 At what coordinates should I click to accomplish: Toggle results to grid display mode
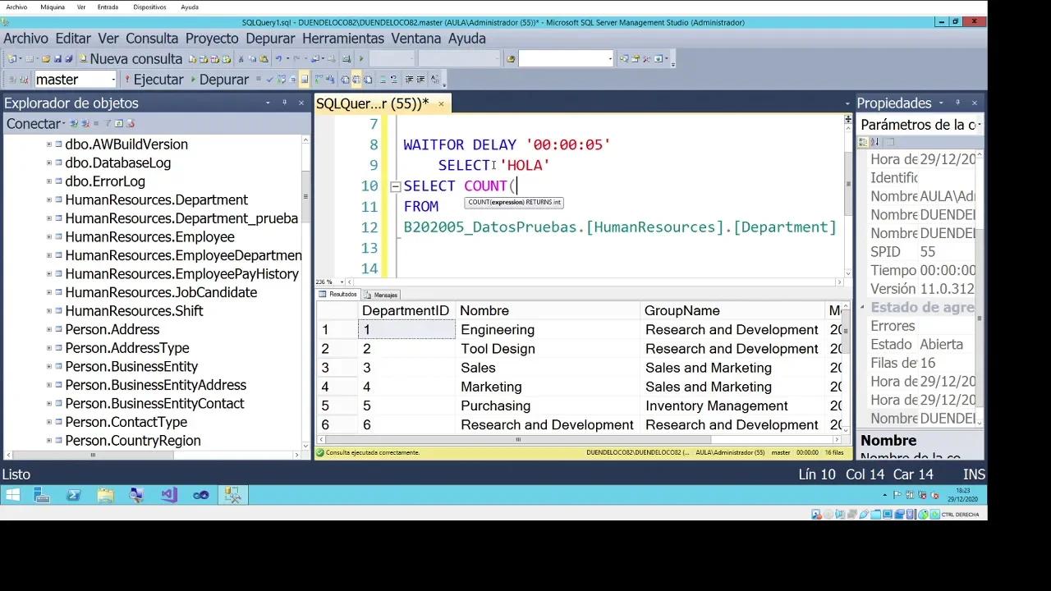[356, 79]
